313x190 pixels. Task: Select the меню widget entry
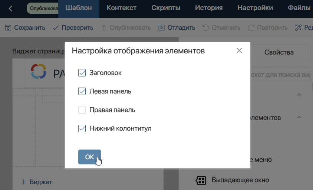pyautogui.click(x=260, y=160)
